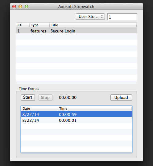153x166 pixels.
Task: Click the ID column header
Action: click(x=23, y=25)
